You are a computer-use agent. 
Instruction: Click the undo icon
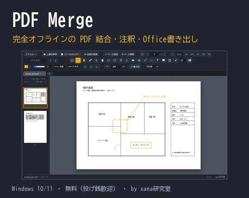[x=85, y=67]
